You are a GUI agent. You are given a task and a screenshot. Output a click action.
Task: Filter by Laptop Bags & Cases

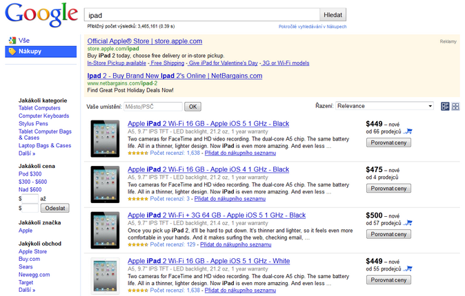[x=45, y=146]
